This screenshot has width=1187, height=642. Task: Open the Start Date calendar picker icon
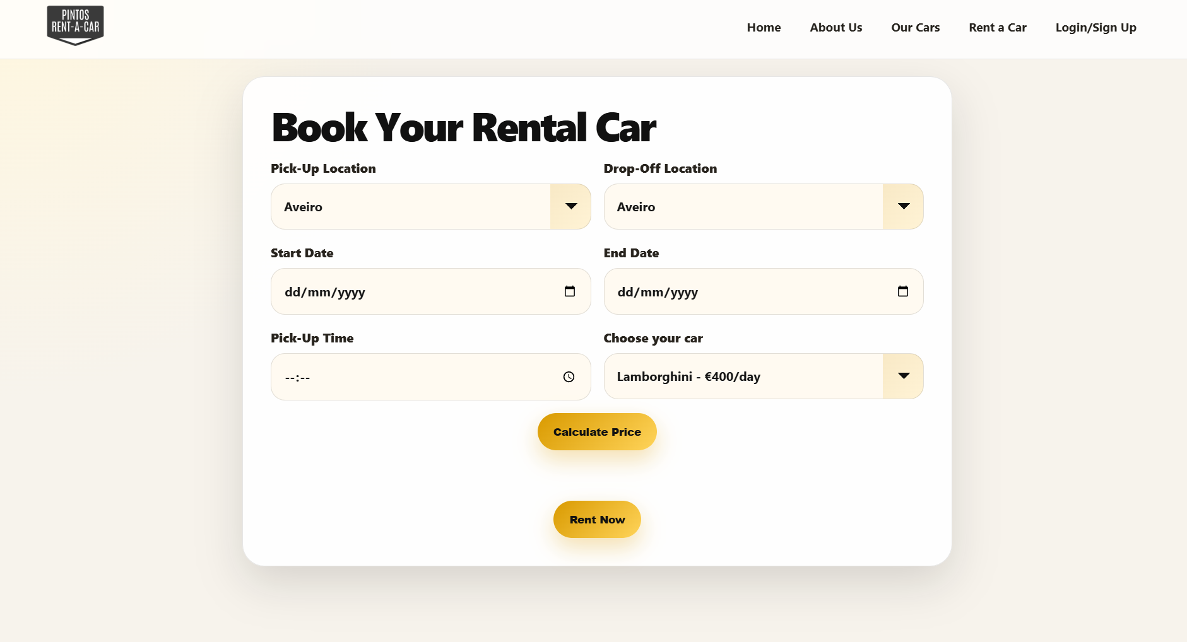click(570, 291)
